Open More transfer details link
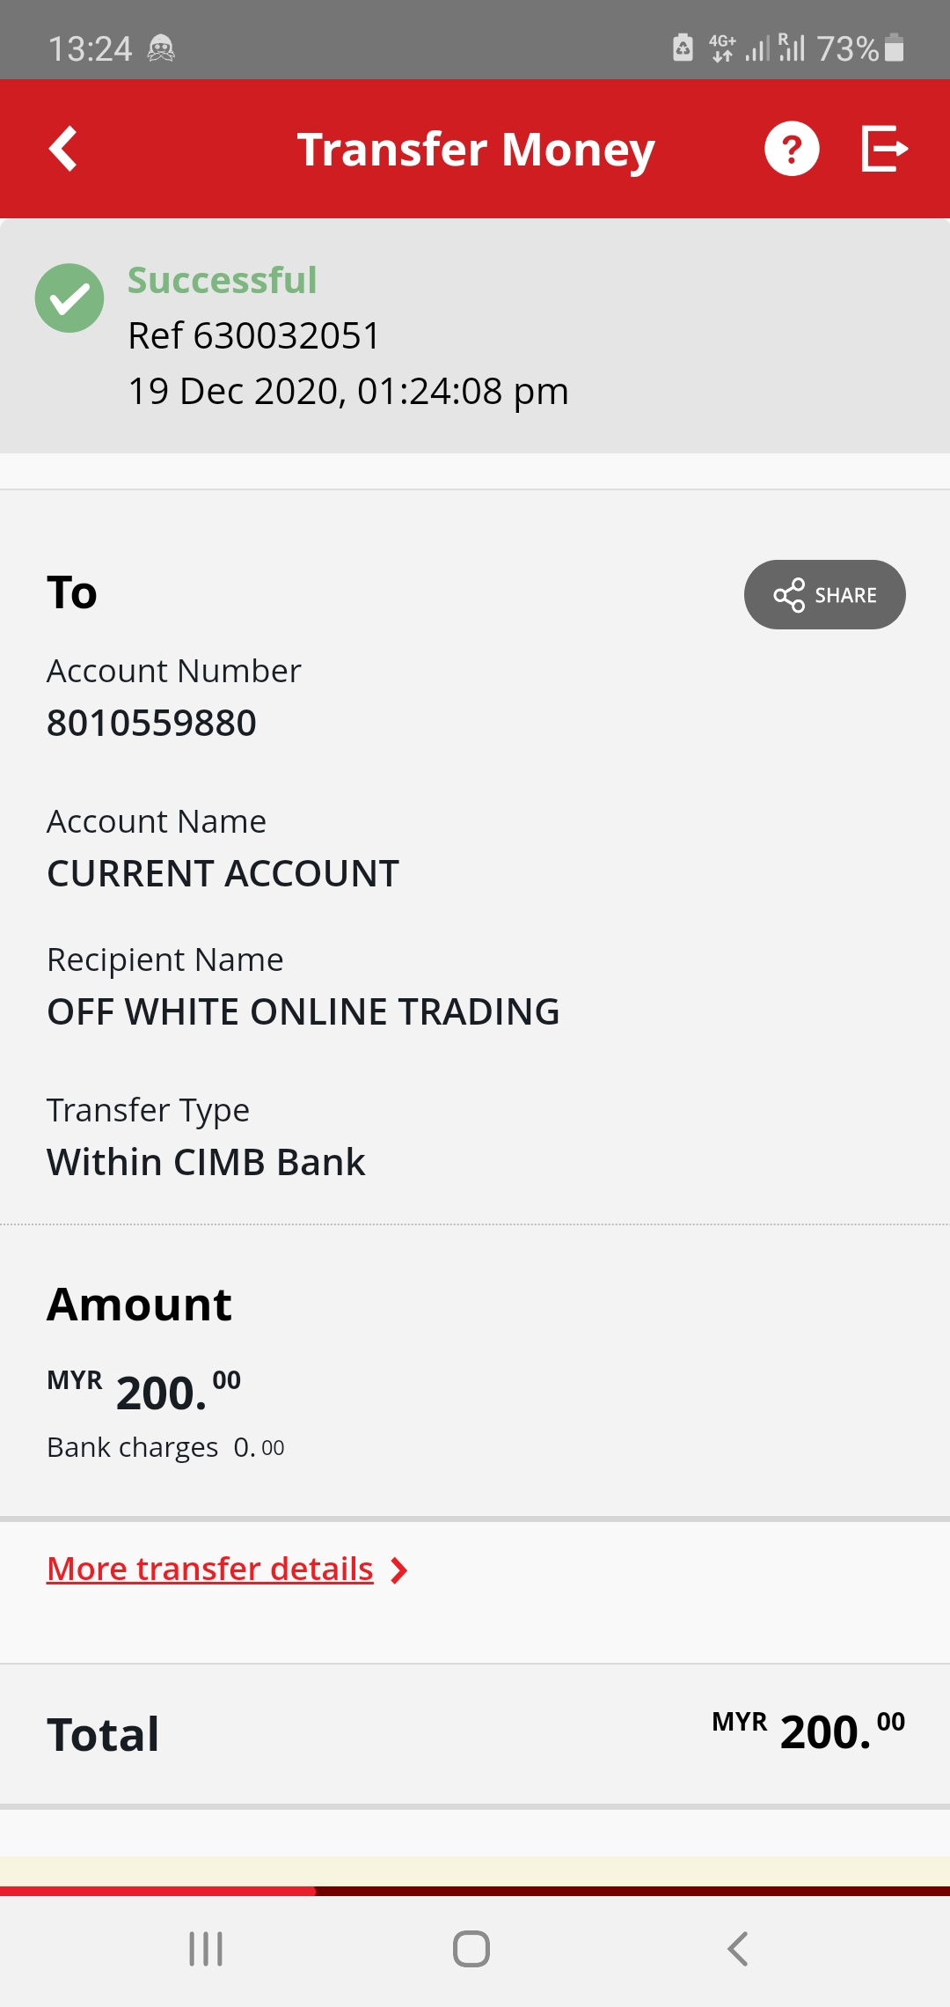The height and width of the screenshot is (2007, 950). pyautogui.click(x=210, y=1570)
